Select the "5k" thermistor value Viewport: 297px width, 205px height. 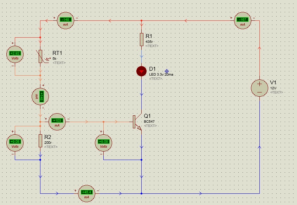[55, 58]
